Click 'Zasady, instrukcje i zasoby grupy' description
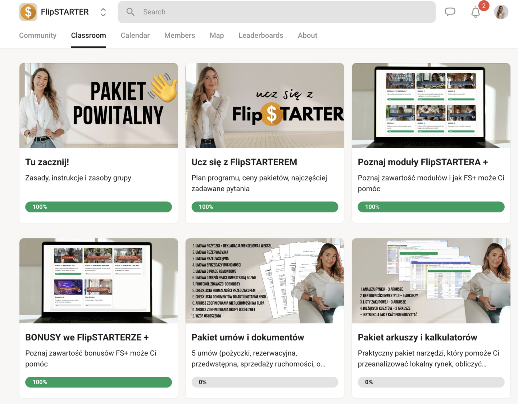The height and width of the screenshot is (404, 518). pyautogui.click(x=78, y=178)
